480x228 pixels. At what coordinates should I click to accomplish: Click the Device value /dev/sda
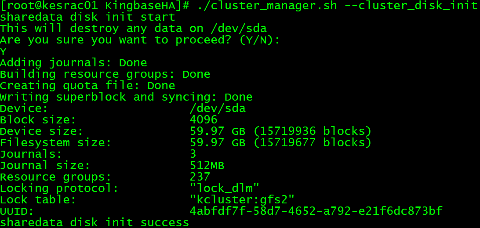218,109
